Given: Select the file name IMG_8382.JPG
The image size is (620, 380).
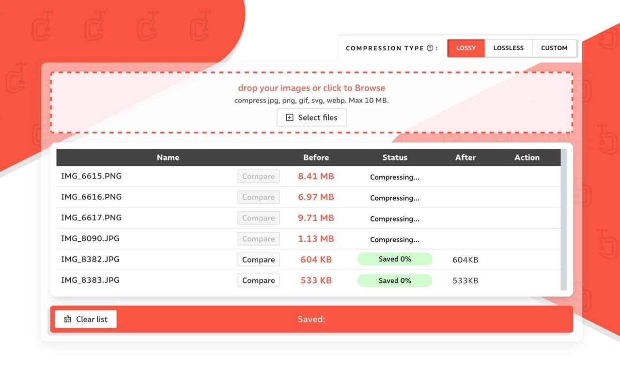Looking at the screenshot, I should [x=90, y=259].
